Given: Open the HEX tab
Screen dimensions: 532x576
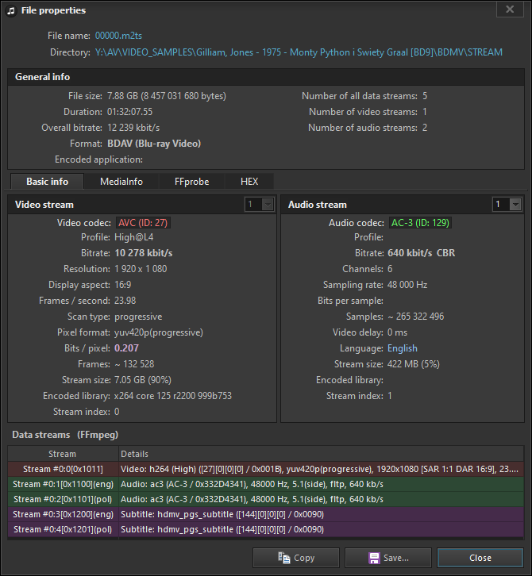Looking at the screenshot, I should pos(249,182).
